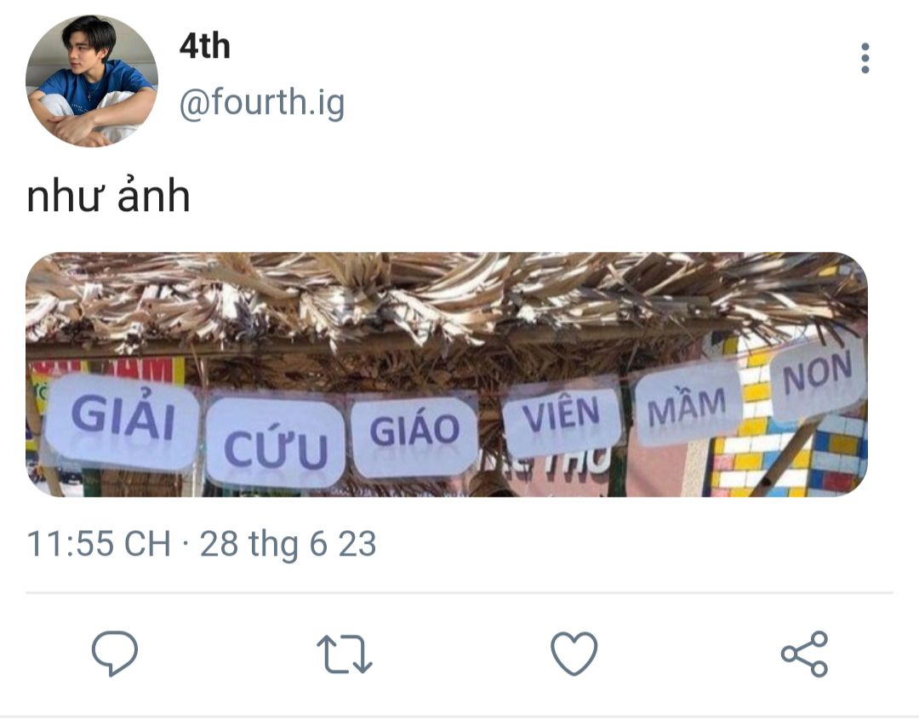
Task: Click the date 28 thg 6 23
Action: tap(288, 544)
